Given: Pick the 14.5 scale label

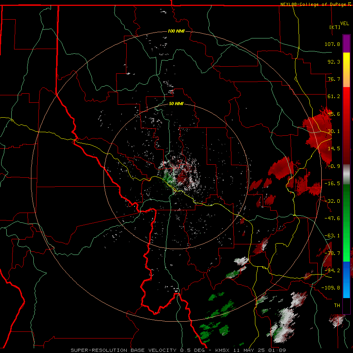Looking at the screenshot, I should (x=334, y=149).
